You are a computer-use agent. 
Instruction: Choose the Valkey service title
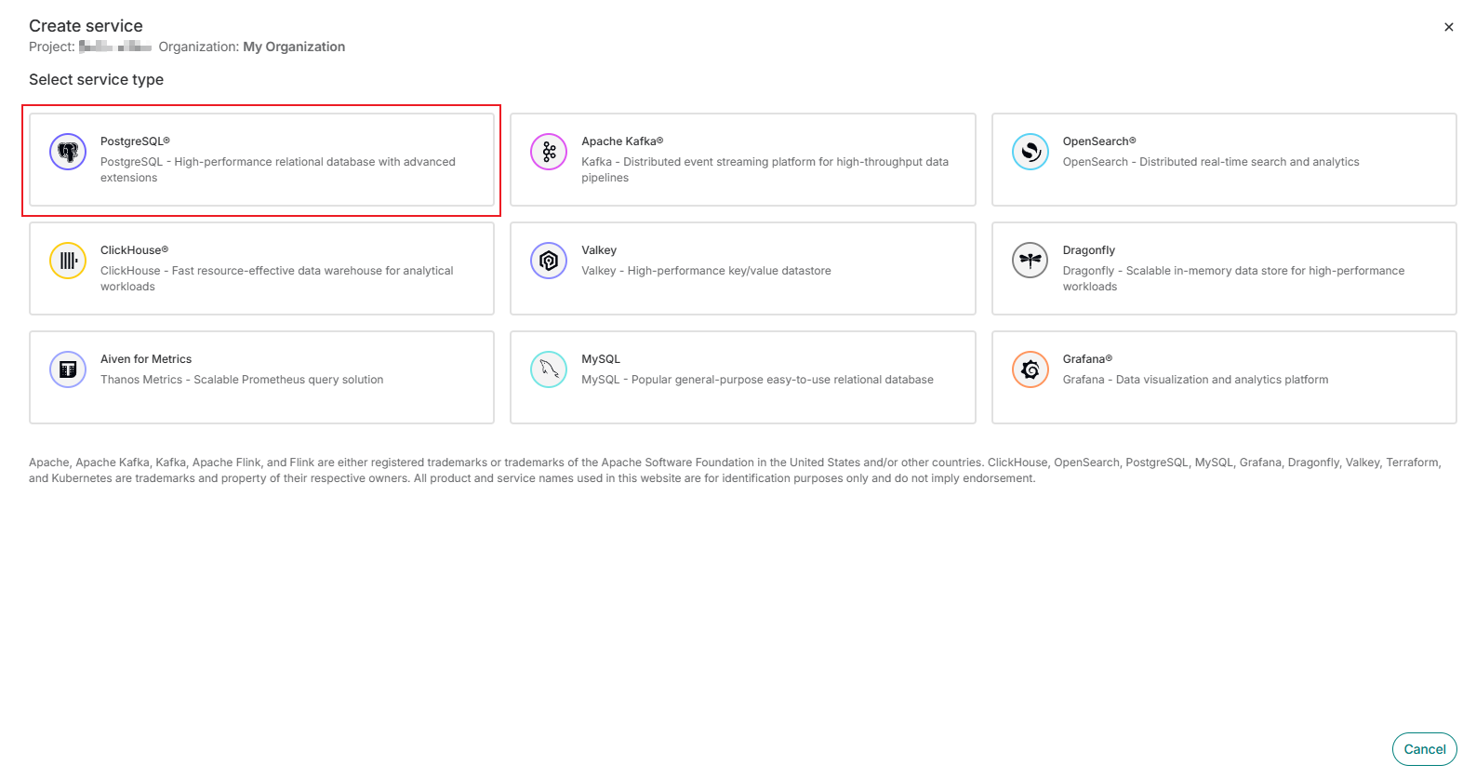[599, 250]
